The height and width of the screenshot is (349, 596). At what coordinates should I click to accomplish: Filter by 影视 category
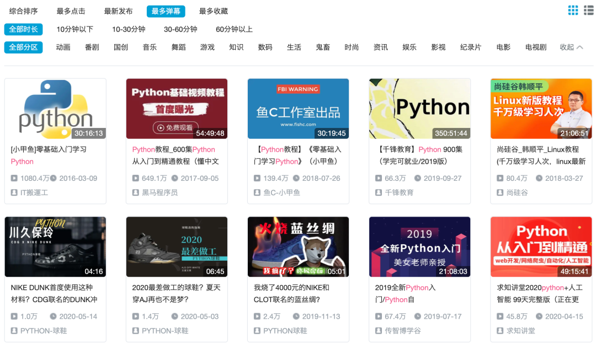click(439, 47)
